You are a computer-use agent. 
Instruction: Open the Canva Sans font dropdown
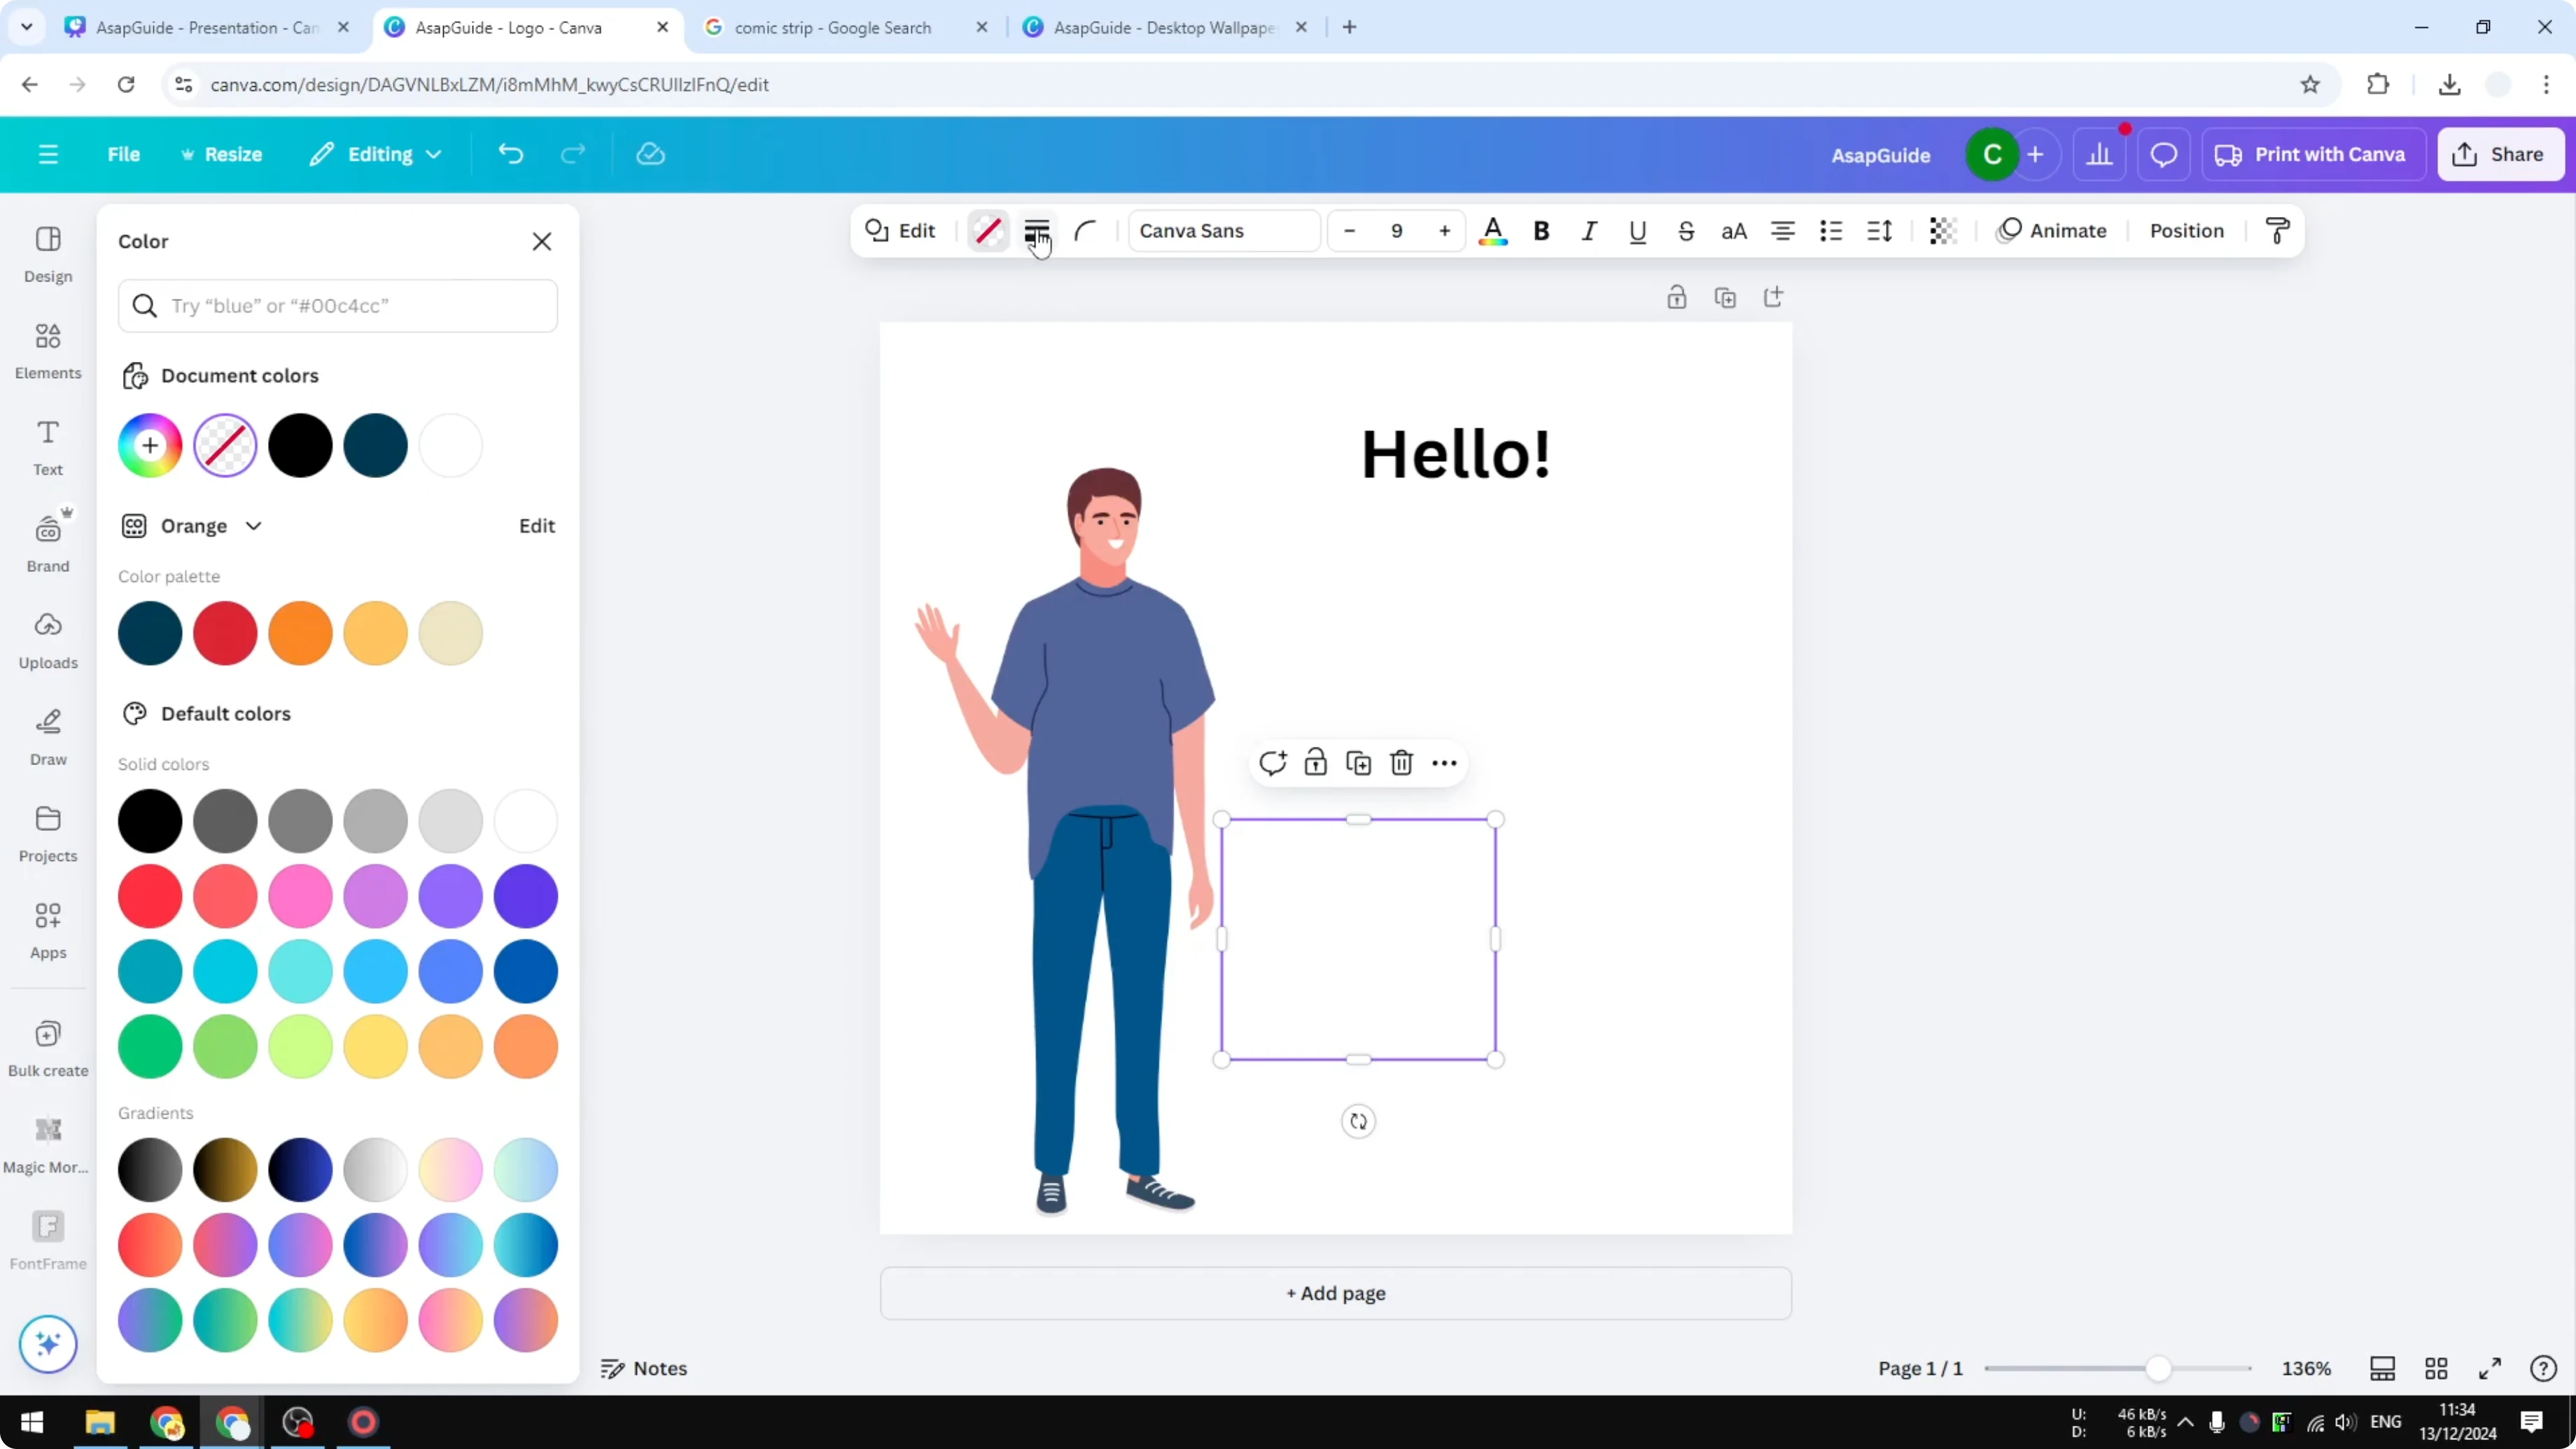(1222, 231)
